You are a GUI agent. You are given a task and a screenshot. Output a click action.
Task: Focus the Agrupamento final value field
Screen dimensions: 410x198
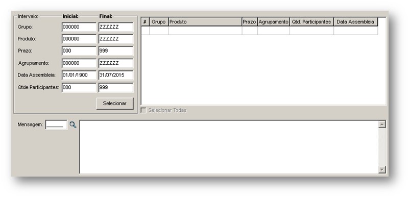click(x=116, y=63)
